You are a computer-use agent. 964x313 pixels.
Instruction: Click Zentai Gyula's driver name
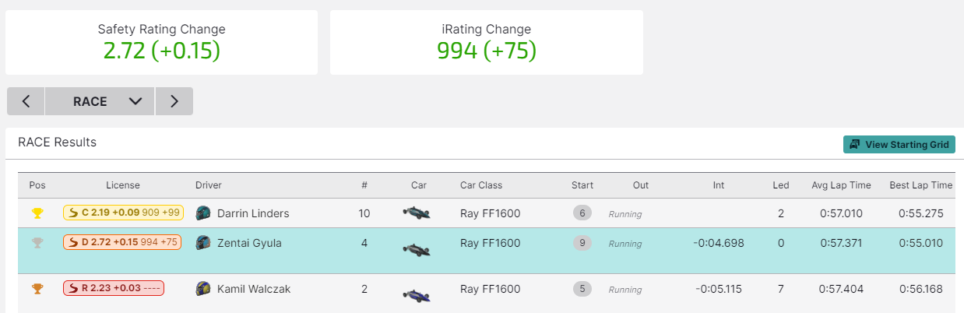[x=249, y=243]
